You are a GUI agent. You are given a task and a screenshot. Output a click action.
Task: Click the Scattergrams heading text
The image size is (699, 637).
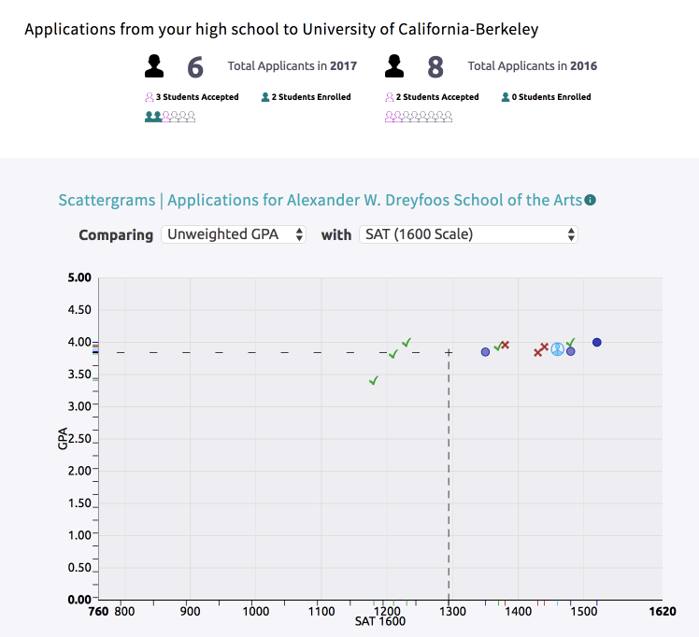321,200
